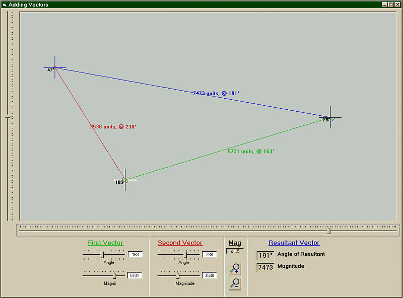
Task: Click the crosshair marker labeled 28°
Action: 330,117
